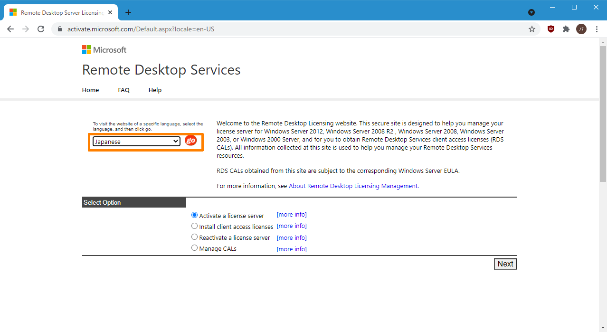
Task: Select the Manage CALs radio button
Action: tap(194, 248)
